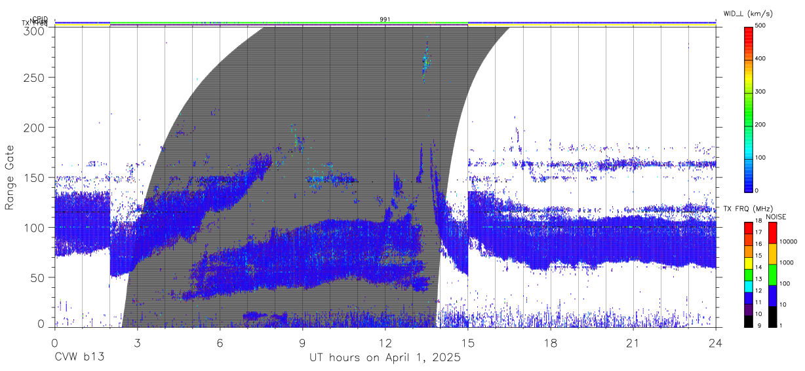Click the TX FRQ (MHz) color scale
The image size is (805, 371).
point(749,274)
